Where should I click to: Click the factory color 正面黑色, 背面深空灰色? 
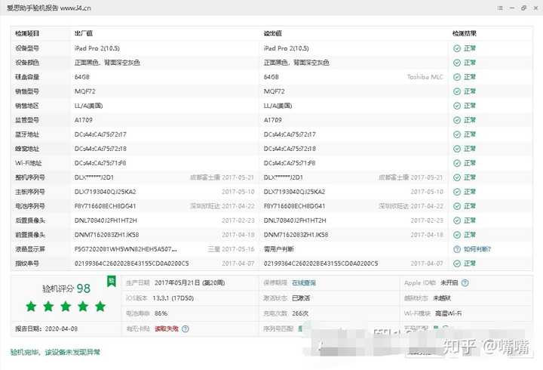(107, 63)
